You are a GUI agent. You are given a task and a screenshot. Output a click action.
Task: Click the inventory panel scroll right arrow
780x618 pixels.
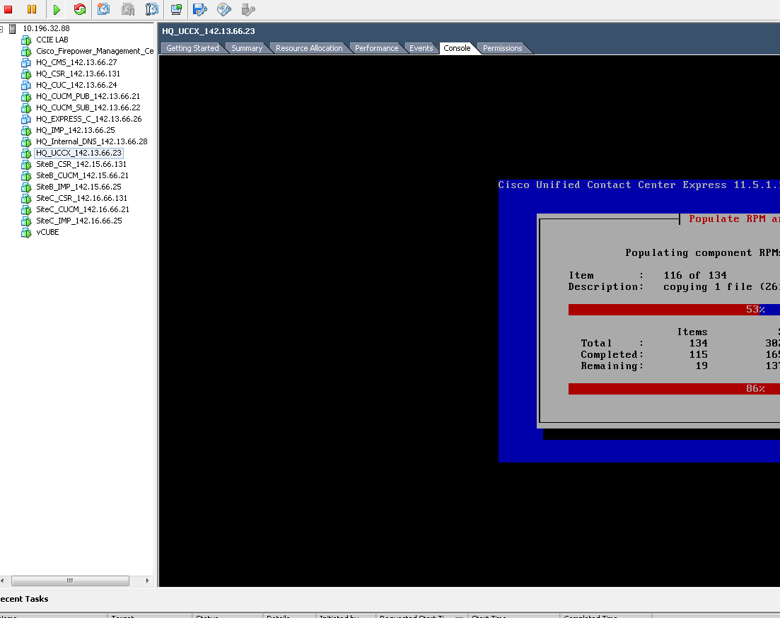tap(147, 581)
